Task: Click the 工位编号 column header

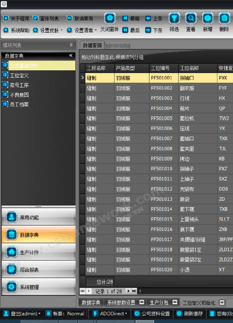Action: click(x=160, y=68)
